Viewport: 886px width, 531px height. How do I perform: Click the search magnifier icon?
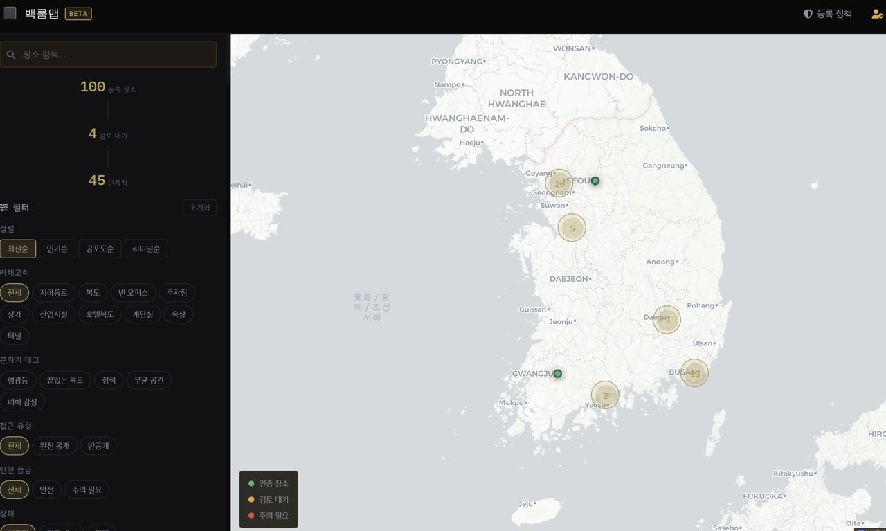coord(11,55)
